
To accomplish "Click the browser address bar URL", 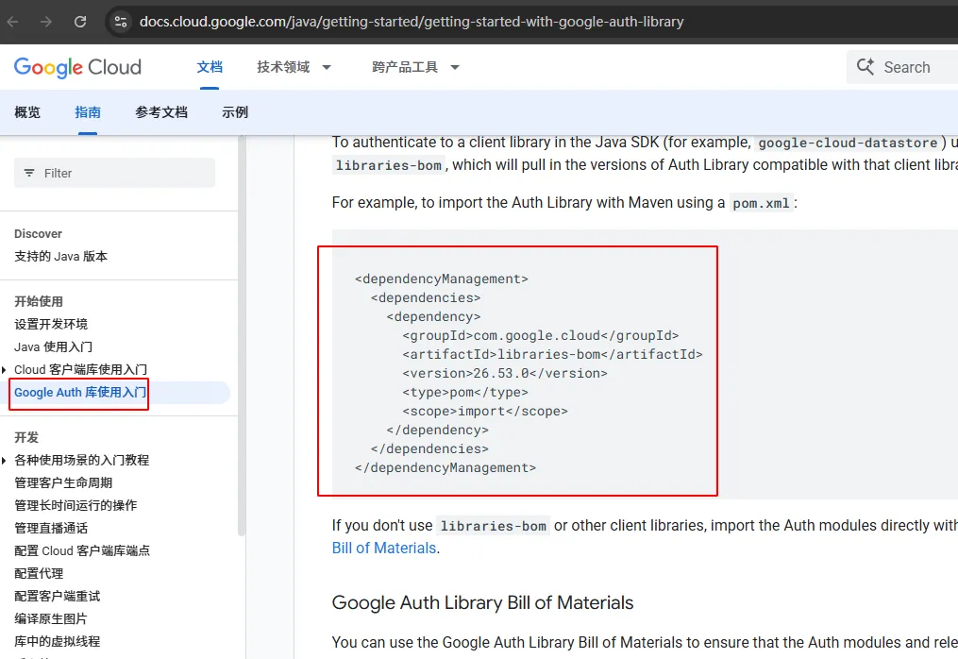I will 412,21.
